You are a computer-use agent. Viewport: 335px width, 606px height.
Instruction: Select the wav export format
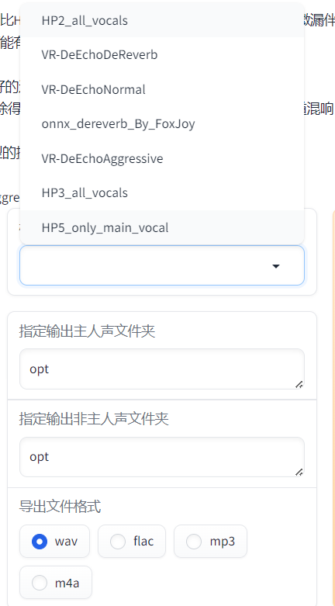(x=54, y=541)
